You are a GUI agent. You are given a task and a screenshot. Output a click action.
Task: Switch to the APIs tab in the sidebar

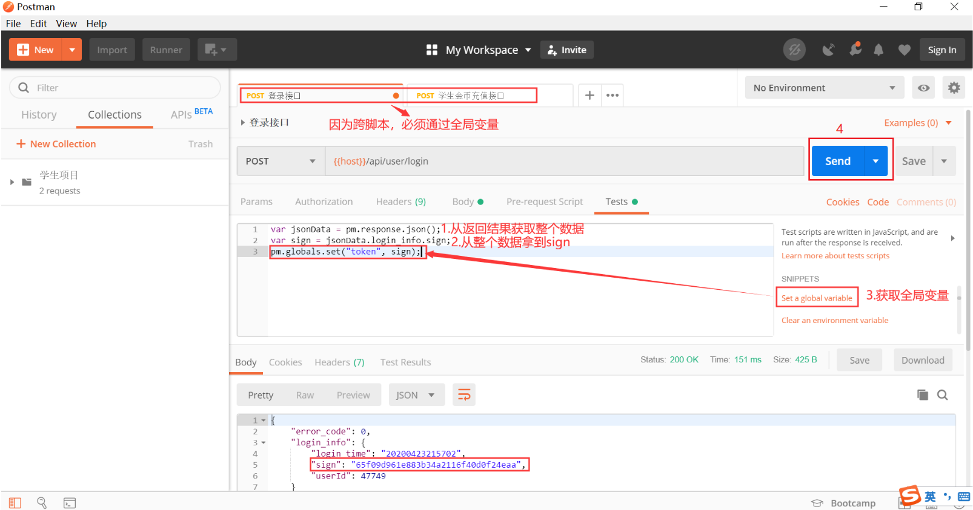point(191,114)
